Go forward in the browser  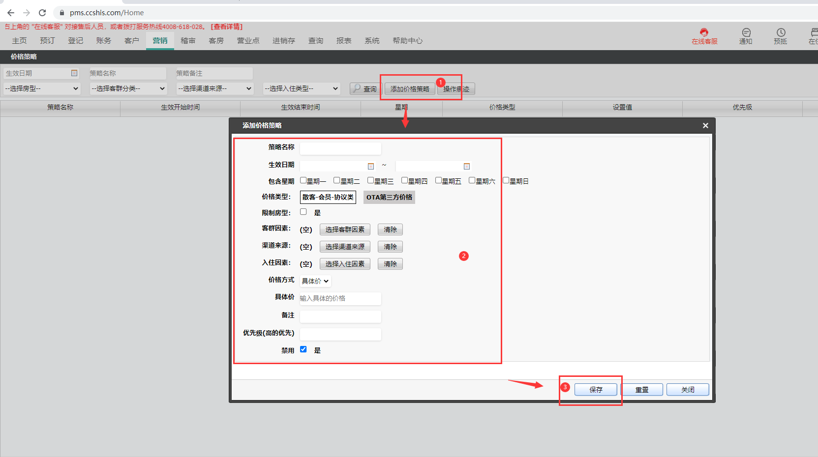(27, 13)
